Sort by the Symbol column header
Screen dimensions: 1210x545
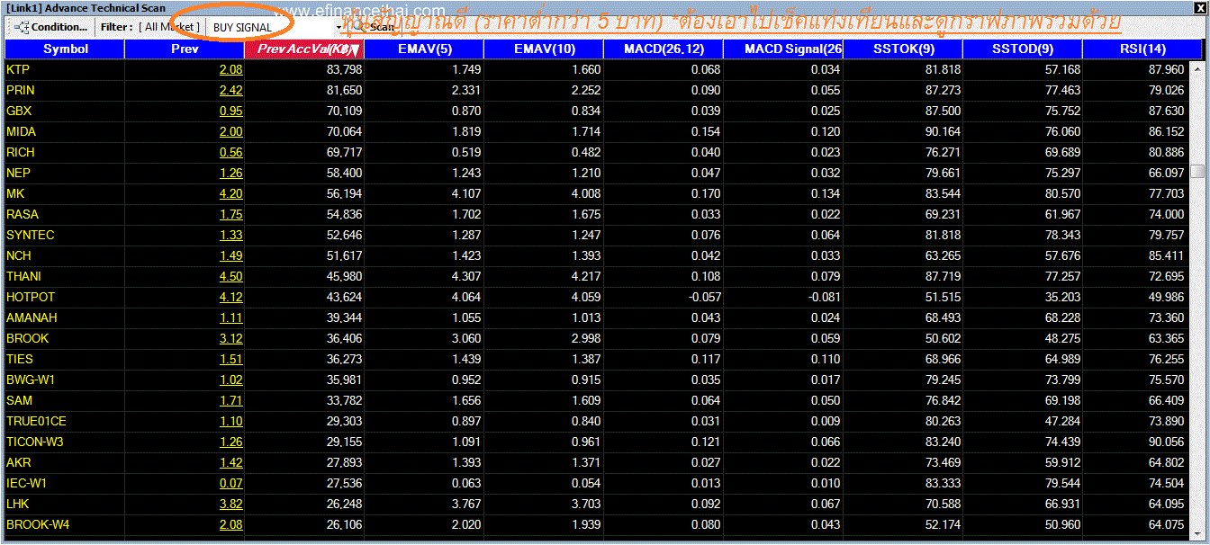(65, 49)
